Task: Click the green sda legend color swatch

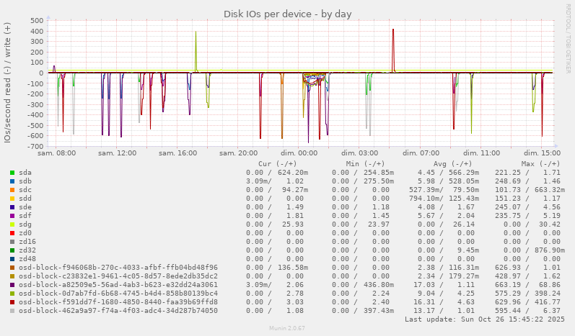Action: pos(12,173)
